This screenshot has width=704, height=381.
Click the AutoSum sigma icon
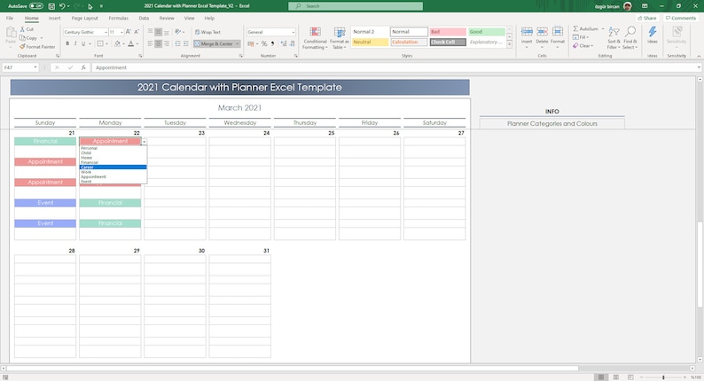(575, 28)
